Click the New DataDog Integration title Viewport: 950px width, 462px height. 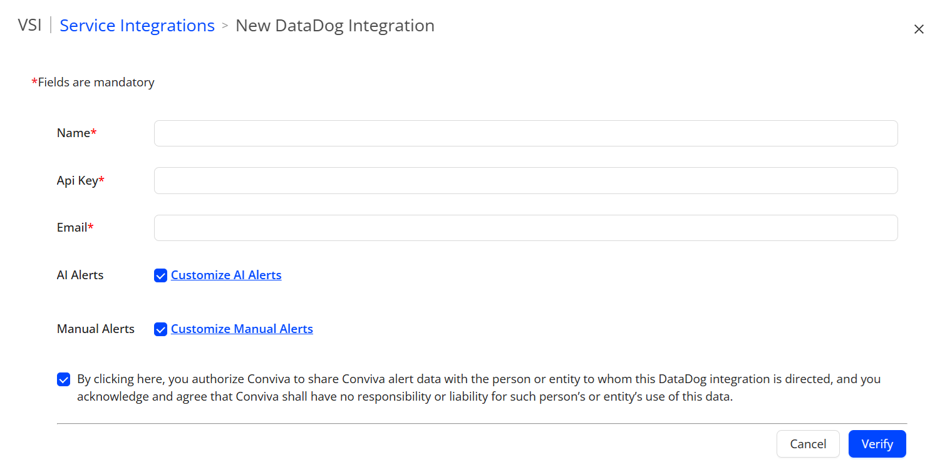coord(334,26)
